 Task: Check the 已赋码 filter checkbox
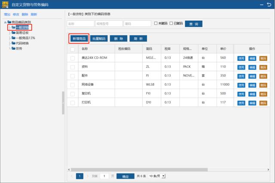[171, 23]
